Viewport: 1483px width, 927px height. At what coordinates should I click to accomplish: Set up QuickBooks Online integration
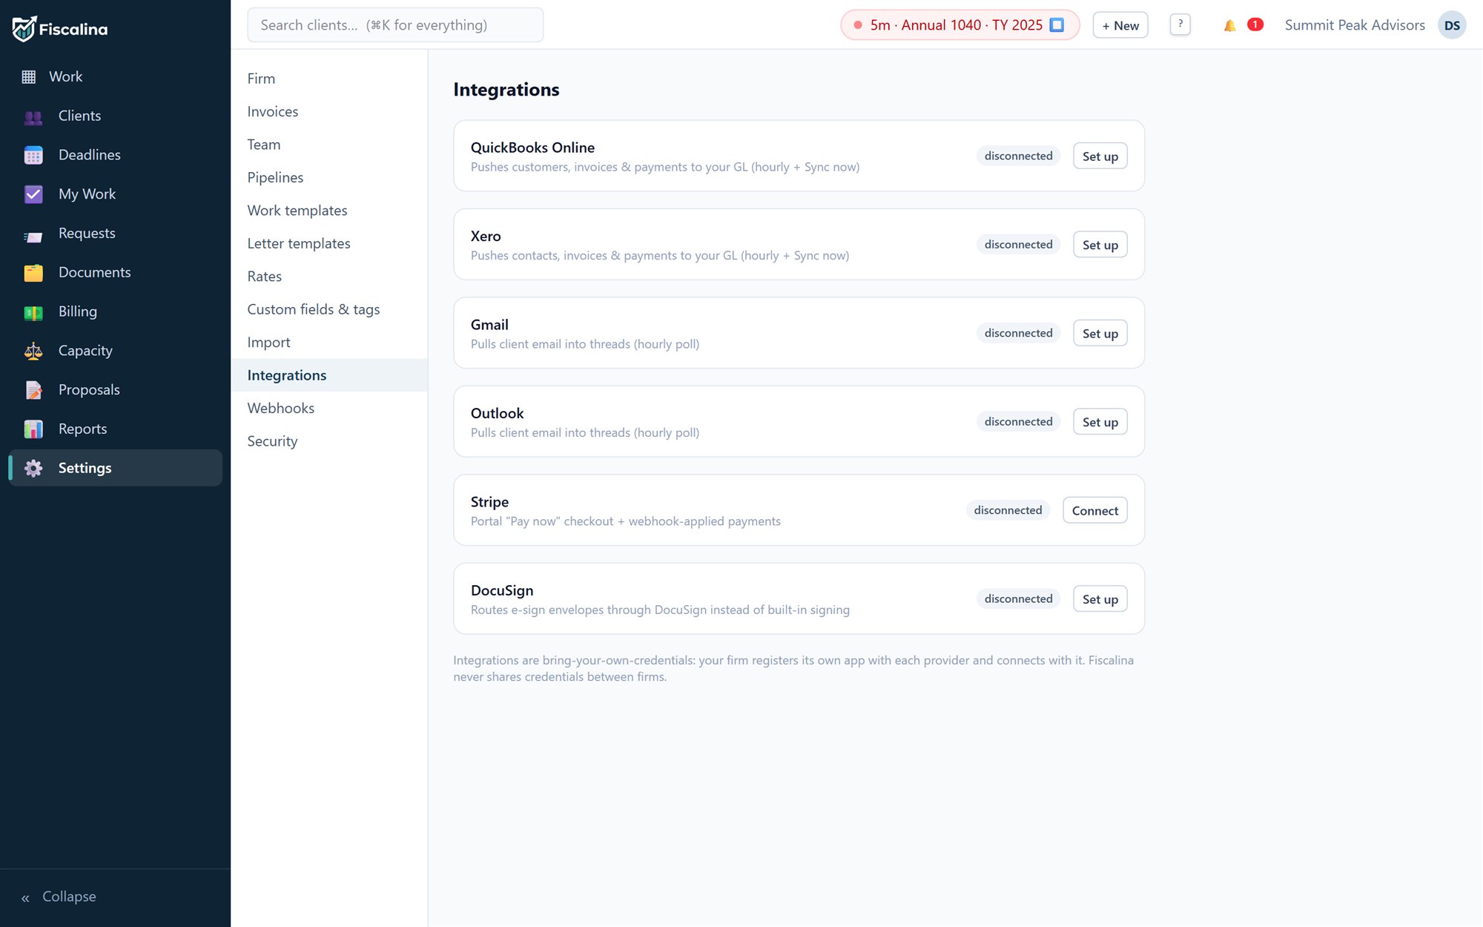tap(1100, 156)
